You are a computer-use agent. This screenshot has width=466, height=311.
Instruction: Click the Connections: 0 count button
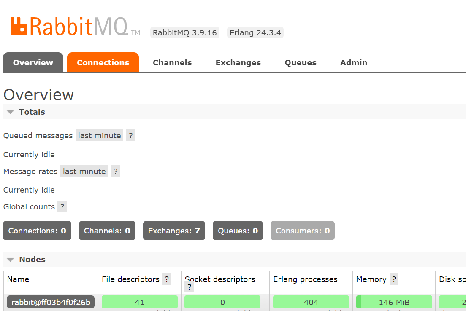tap(37, 231)
